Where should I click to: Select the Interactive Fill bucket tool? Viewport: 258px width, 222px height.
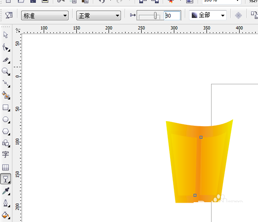(6, 215)
